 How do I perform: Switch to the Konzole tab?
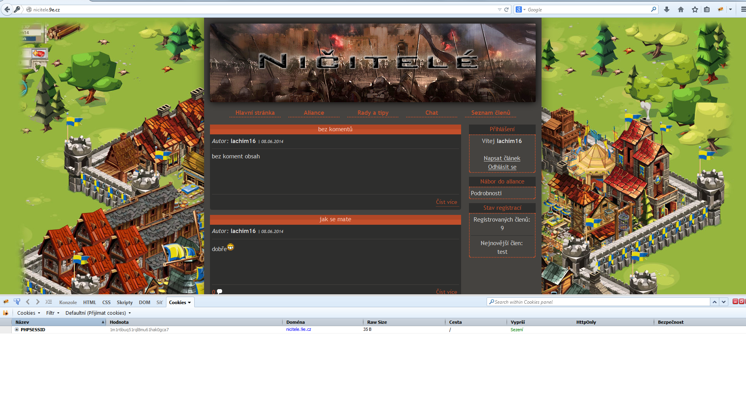[68, 303]
